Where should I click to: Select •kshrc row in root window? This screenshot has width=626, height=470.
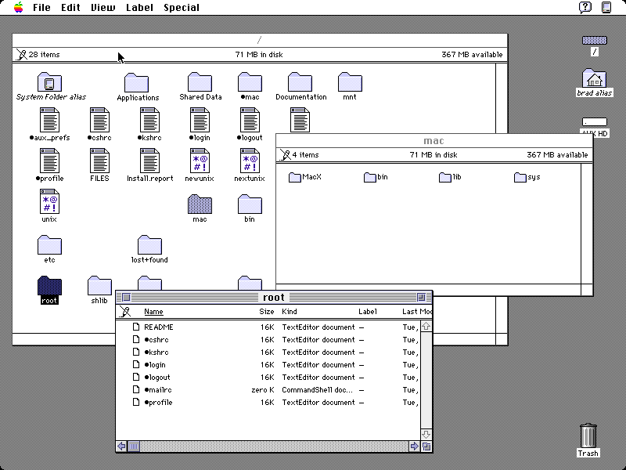click(268, 352)
